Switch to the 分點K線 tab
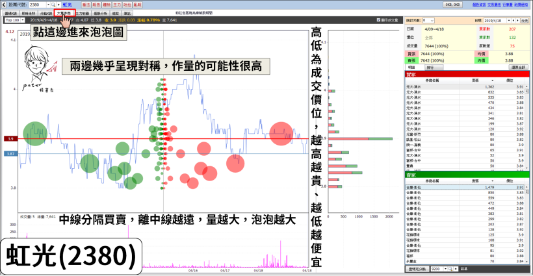 [46, 13]
